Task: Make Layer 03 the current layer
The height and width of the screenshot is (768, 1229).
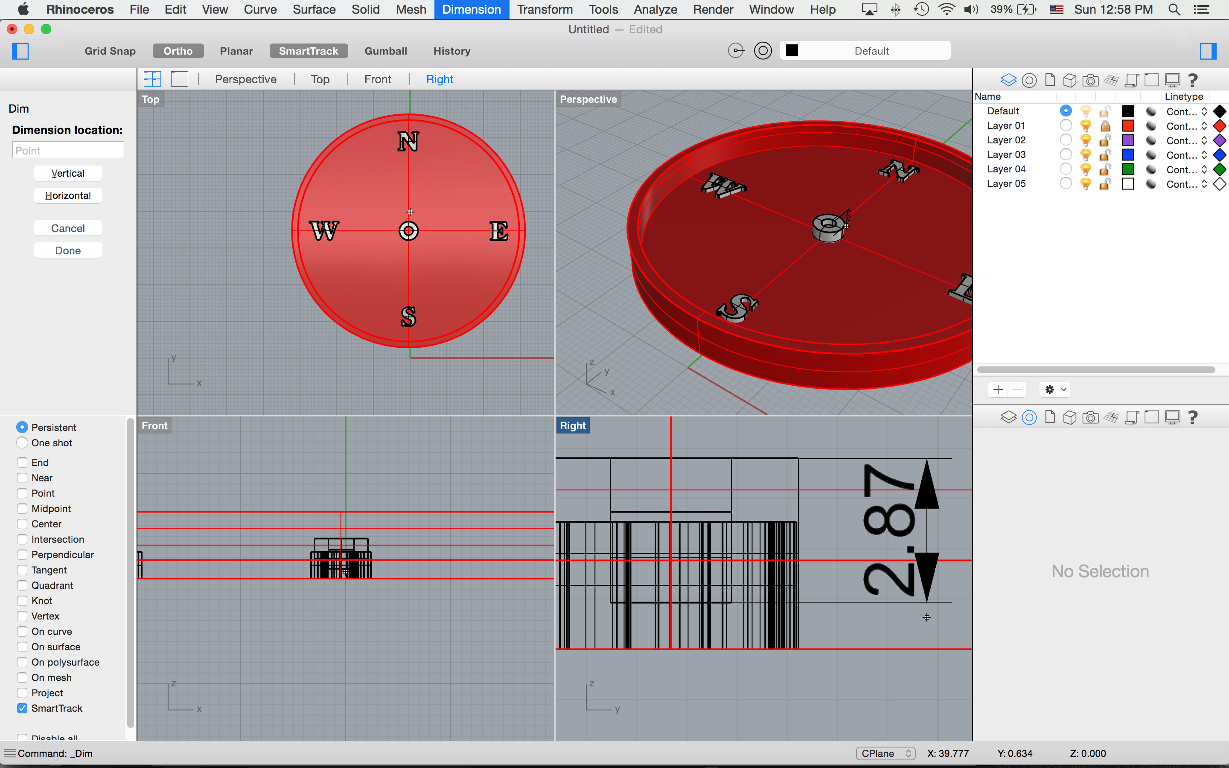Action: pyautogui.click(x=1066, y=154)
